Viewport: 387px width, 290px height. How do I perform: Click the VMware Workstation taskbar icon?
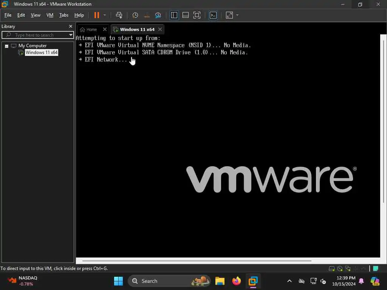[253, 281]
